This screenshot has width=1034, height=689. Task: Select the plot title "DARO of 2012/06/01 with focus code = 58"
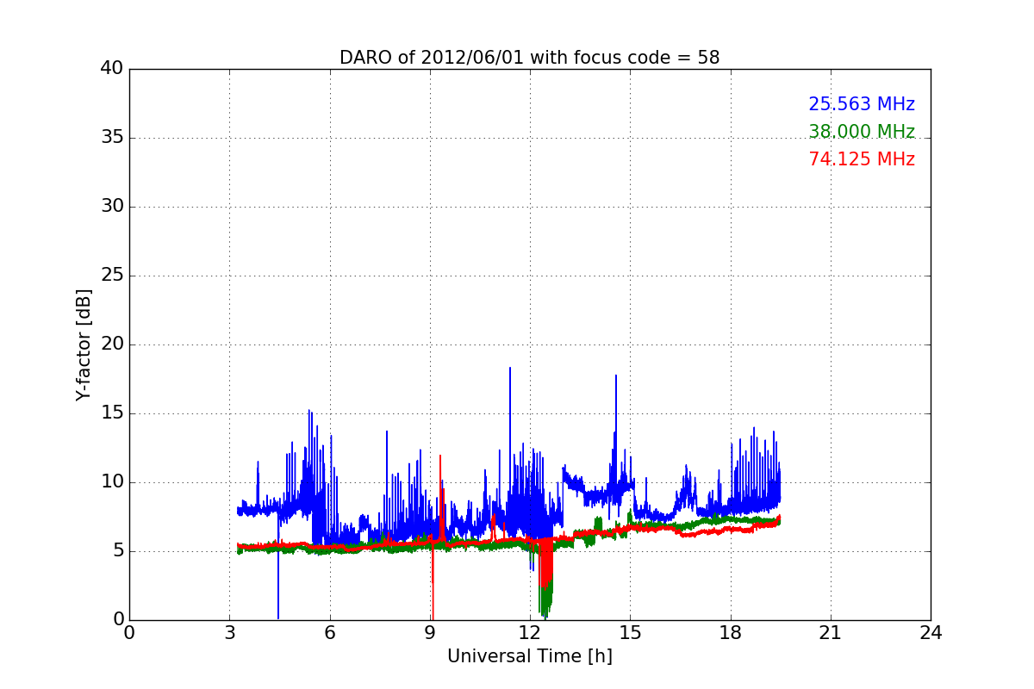pos(529,58)
